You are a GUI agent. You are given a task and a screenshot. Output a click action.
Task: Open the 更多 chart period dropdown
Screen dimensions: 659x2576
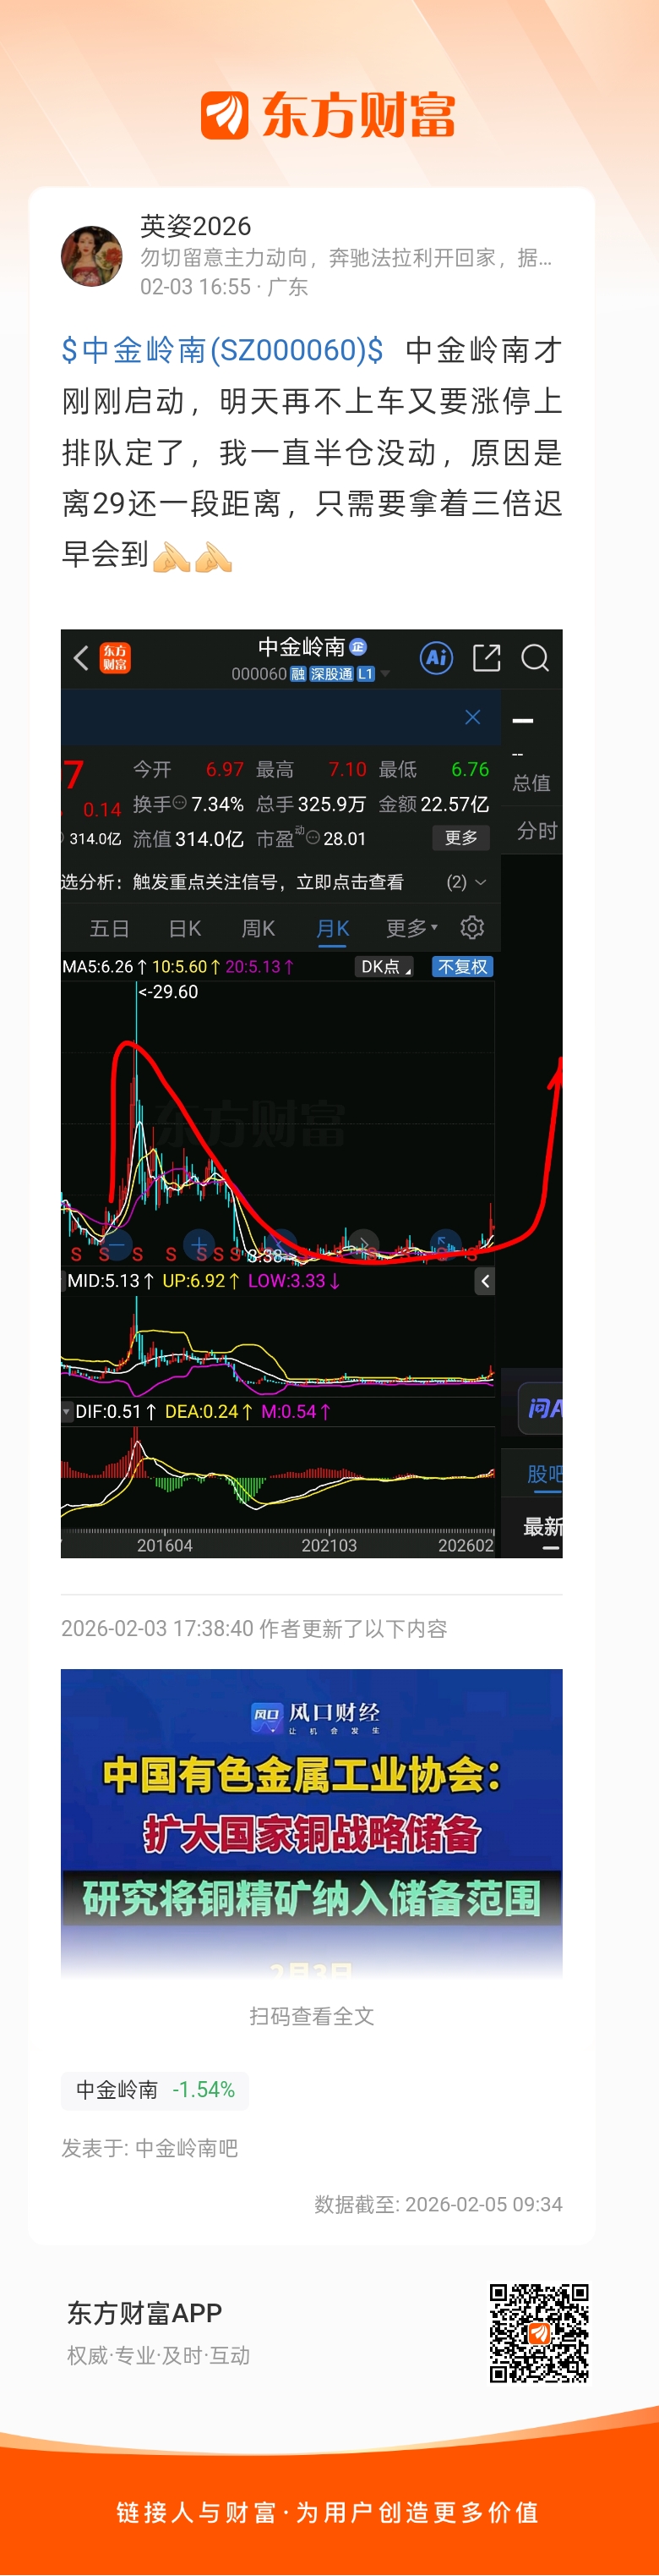[x=411, y=928]
